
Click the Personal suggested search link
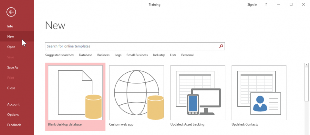(x=187, y=55)
